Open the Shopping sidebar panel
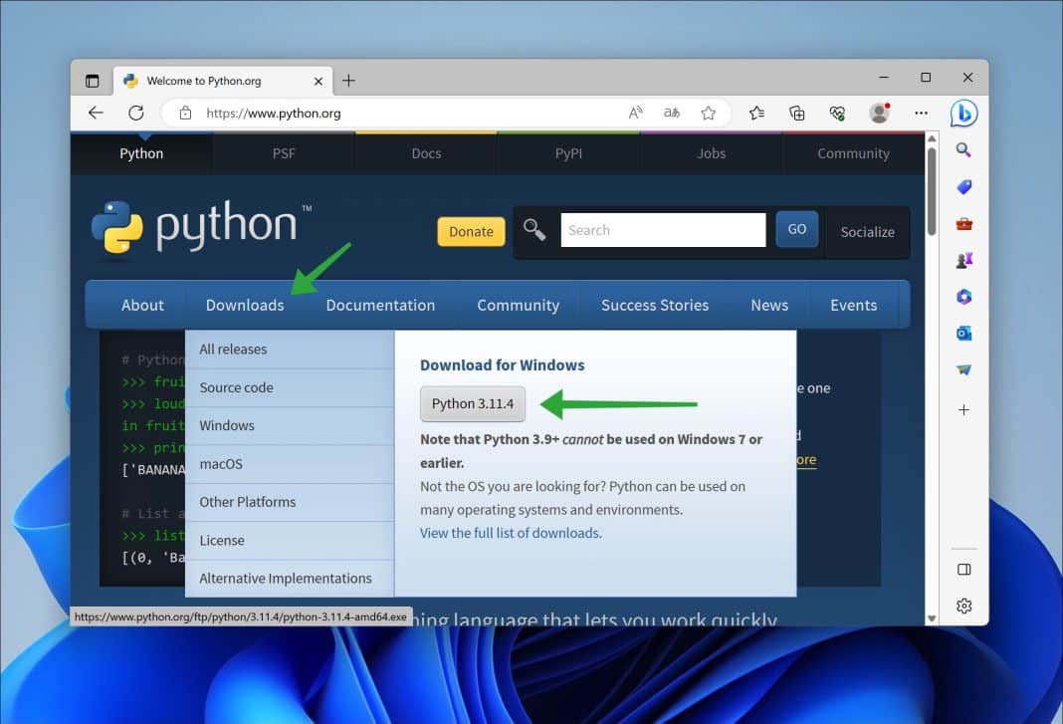 pyautogui.click(x=963, y=186)
